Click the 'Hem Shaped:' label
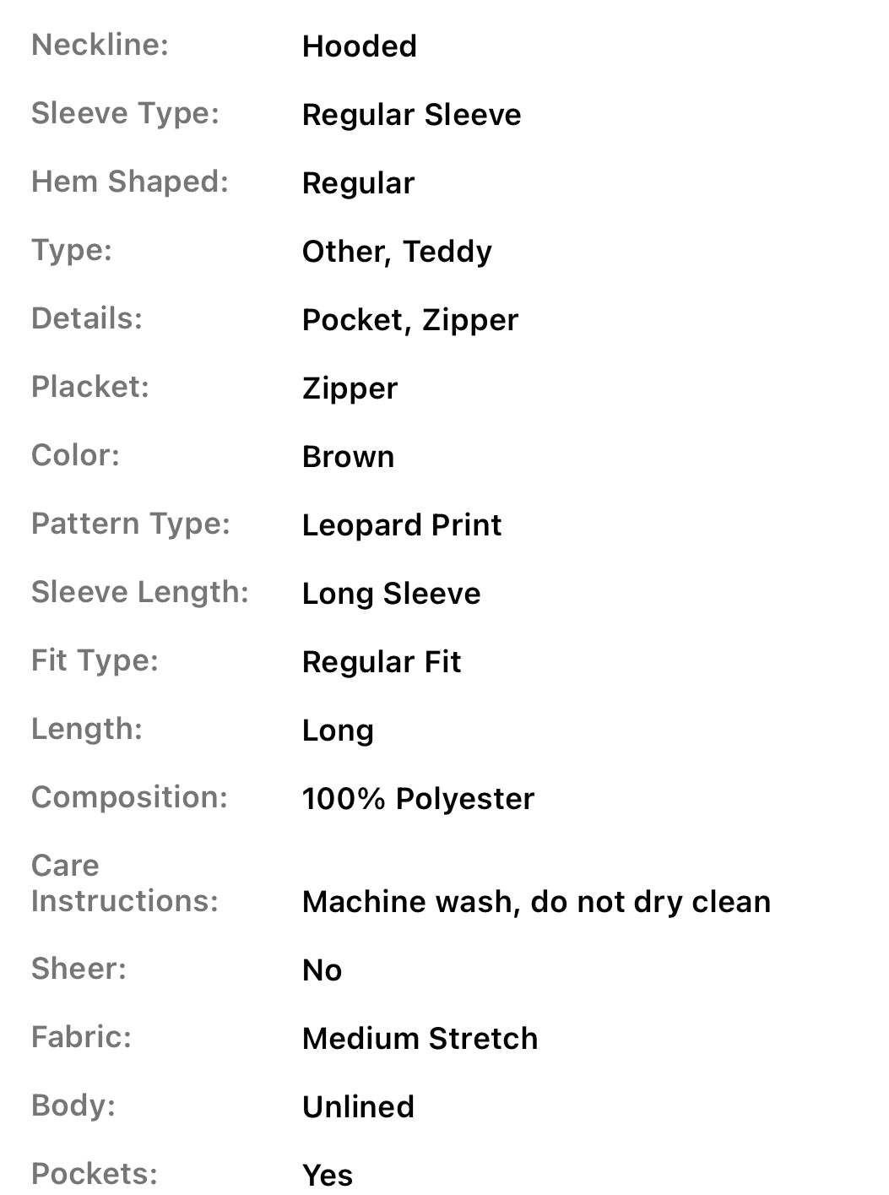889x1195 pixels. [130, 182]
